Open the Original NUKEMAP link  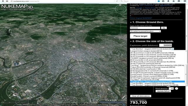144,18
